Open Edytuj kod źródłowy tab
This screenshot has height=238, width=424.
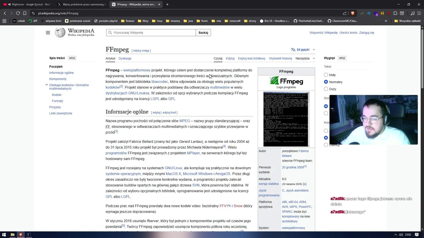pos(252,59)
